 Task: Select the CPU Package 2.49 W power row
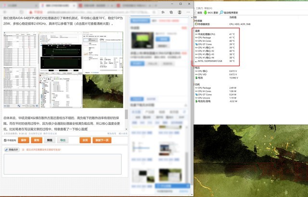coord(216,88)
